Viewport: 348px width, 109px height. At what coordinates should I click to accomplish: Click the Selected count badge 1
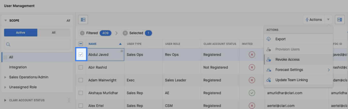click(148, 33)
